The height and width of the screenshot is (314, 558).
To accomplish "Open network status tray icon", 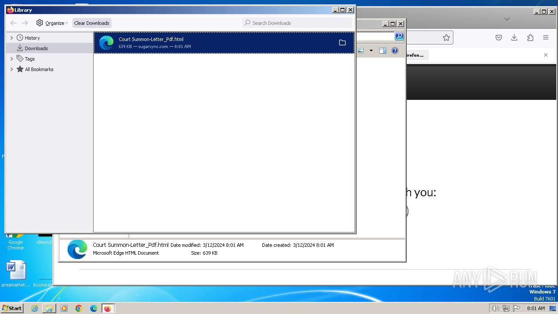I will 506,308.
